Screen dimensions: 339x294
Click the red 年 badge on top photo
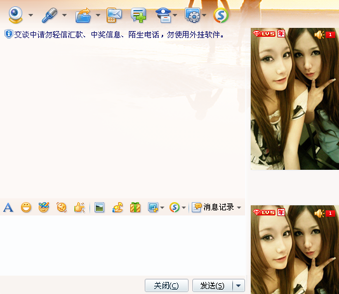click(281, 34)
